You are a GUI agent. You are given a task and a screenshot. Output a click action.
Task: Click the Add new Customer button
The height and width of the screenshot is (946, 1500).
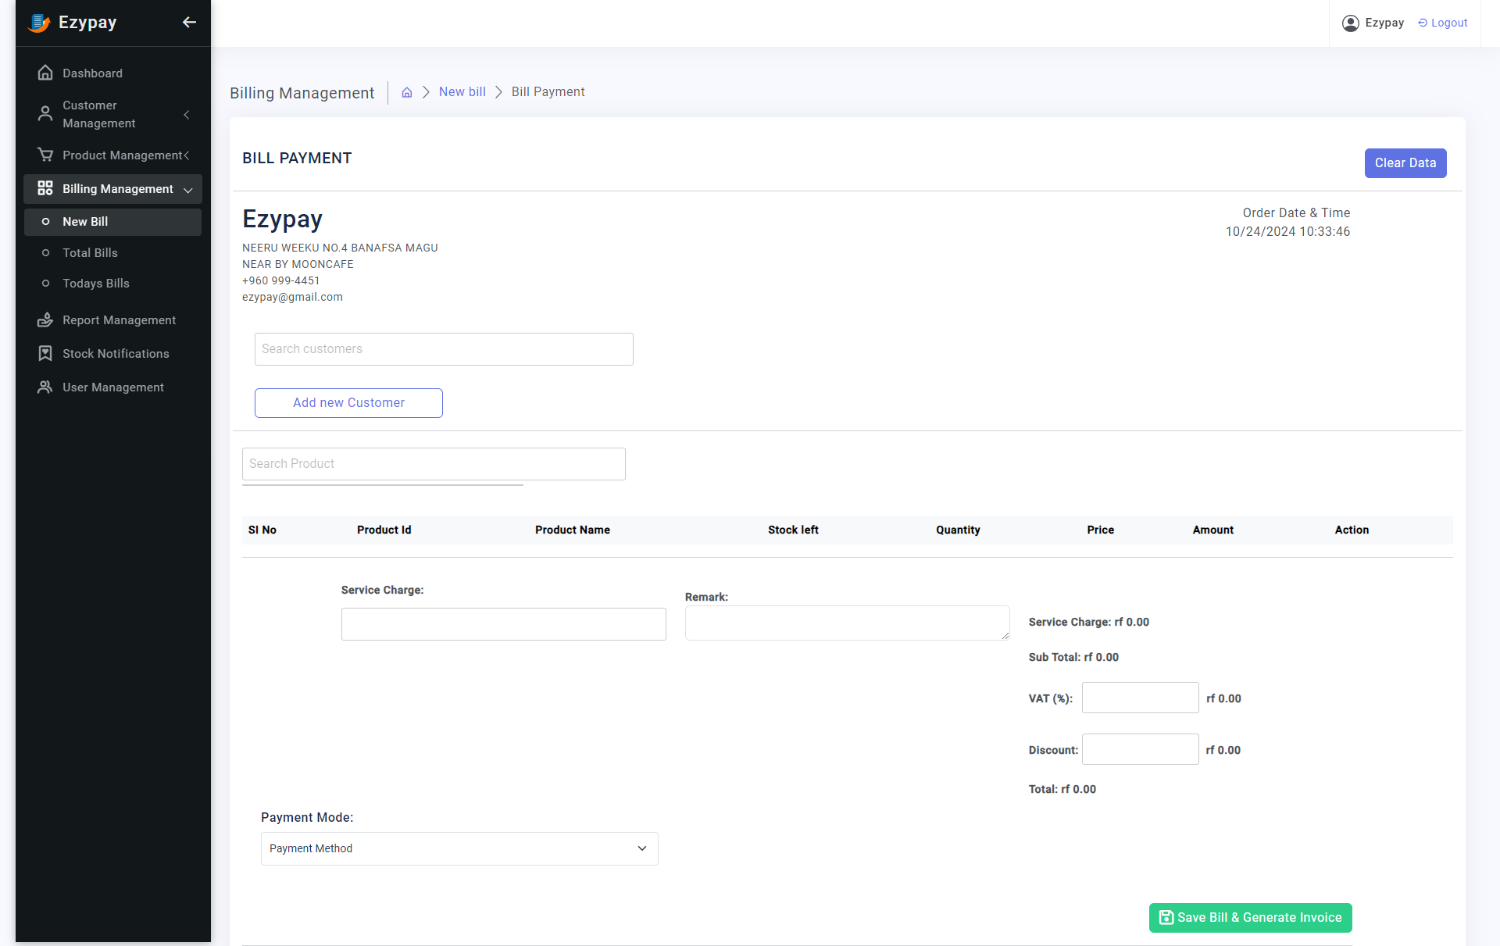[x=348, y=403]
